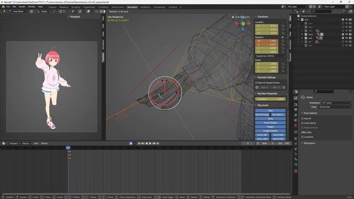354x199 pixels.
Task: Click the properties editor search field
Action: pos(324,91)
